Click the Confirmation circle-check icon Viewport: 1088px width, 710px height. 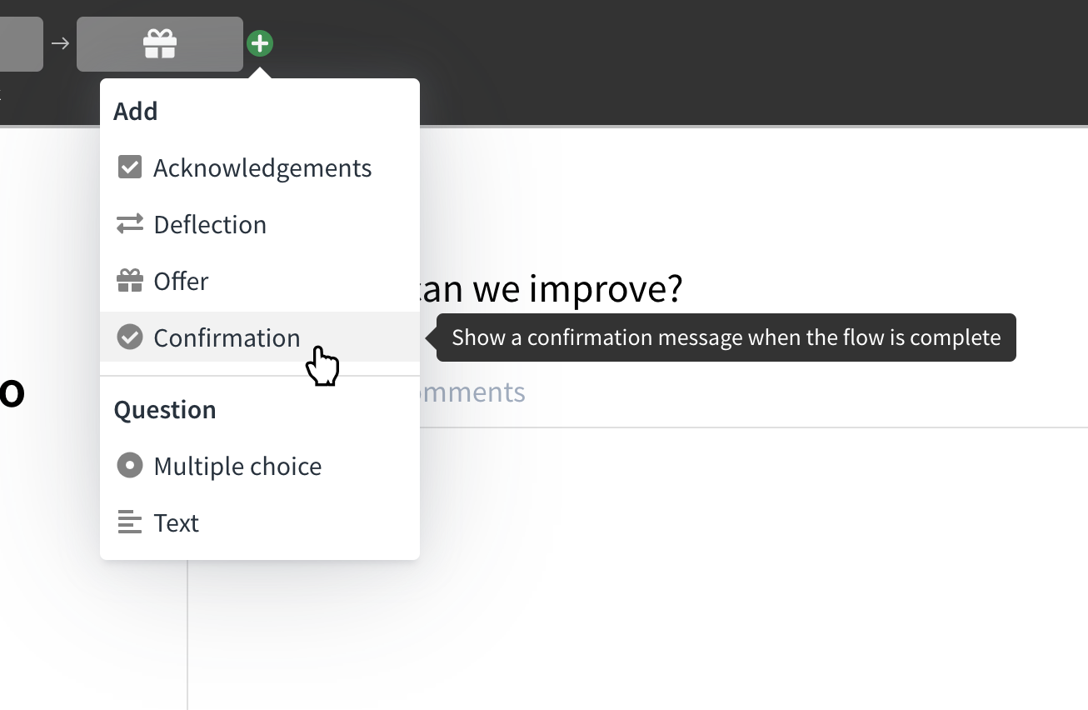pyautogui.click(x=130, y=337)
